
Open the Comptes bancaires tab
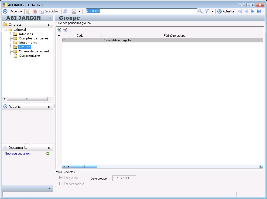click(33, 38)
